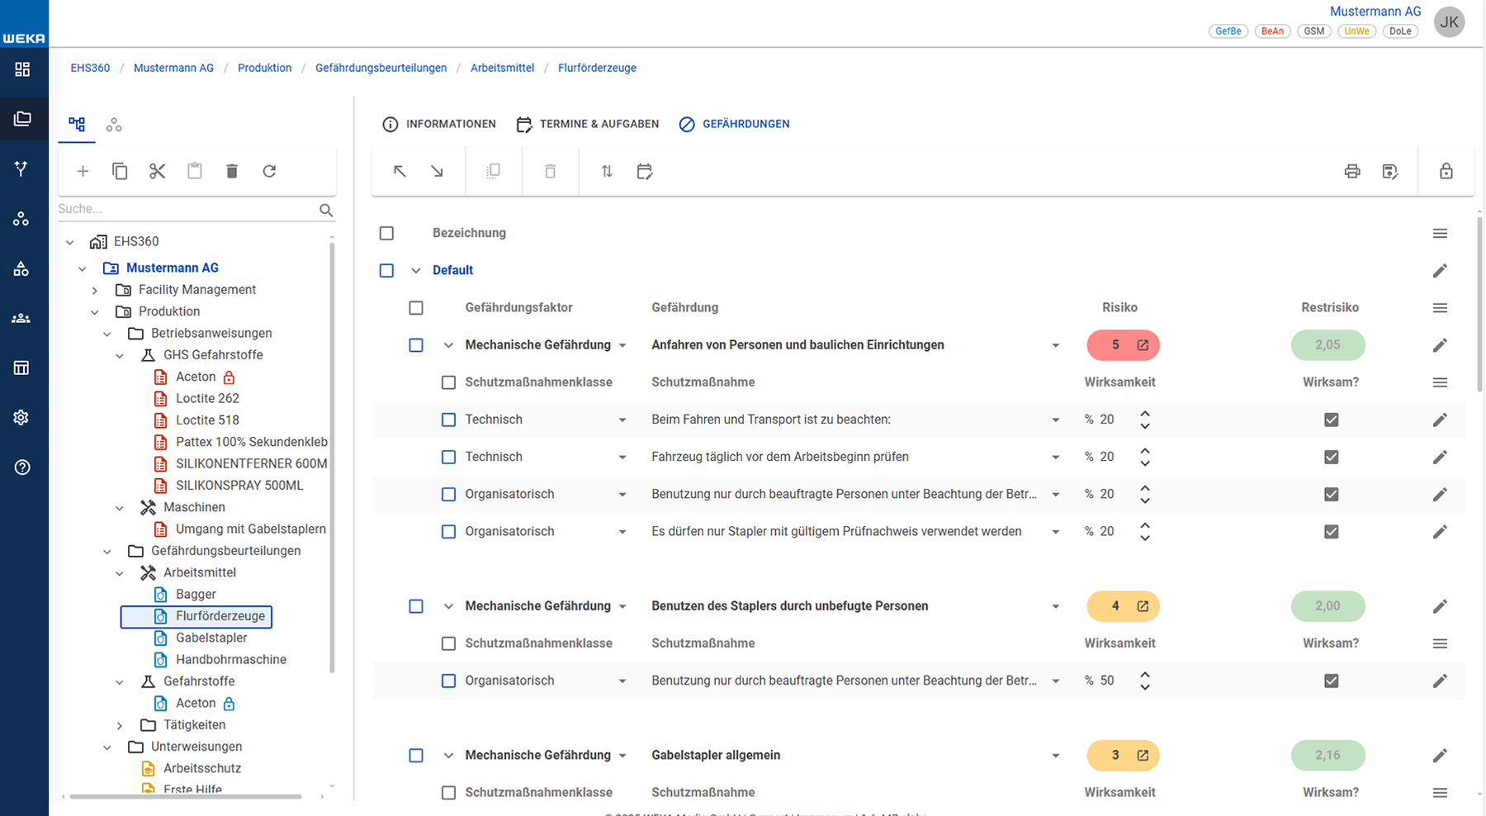Toggle Wirksam checkbox for Fahrzeug täglich prüfen
The image size is (1486, 816).
coord(1331,457)
